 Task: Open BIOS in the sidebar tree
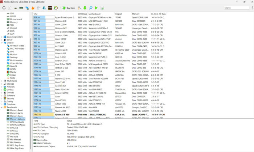[12, 31]
